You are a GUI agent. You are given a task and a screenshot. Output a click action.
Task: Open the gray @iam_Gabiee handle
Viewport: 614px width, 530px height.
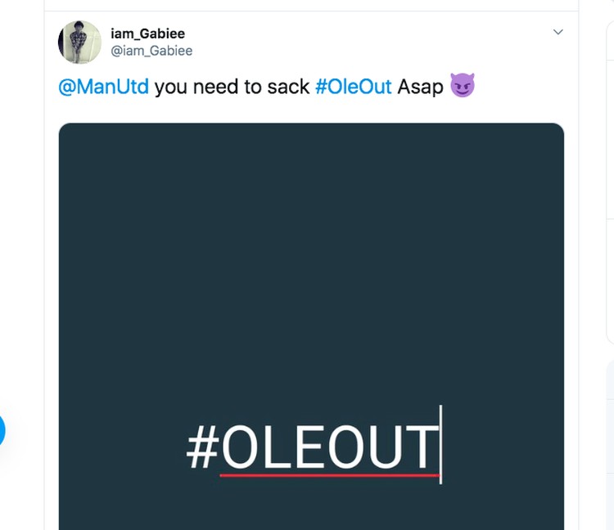tap(151, 51)
